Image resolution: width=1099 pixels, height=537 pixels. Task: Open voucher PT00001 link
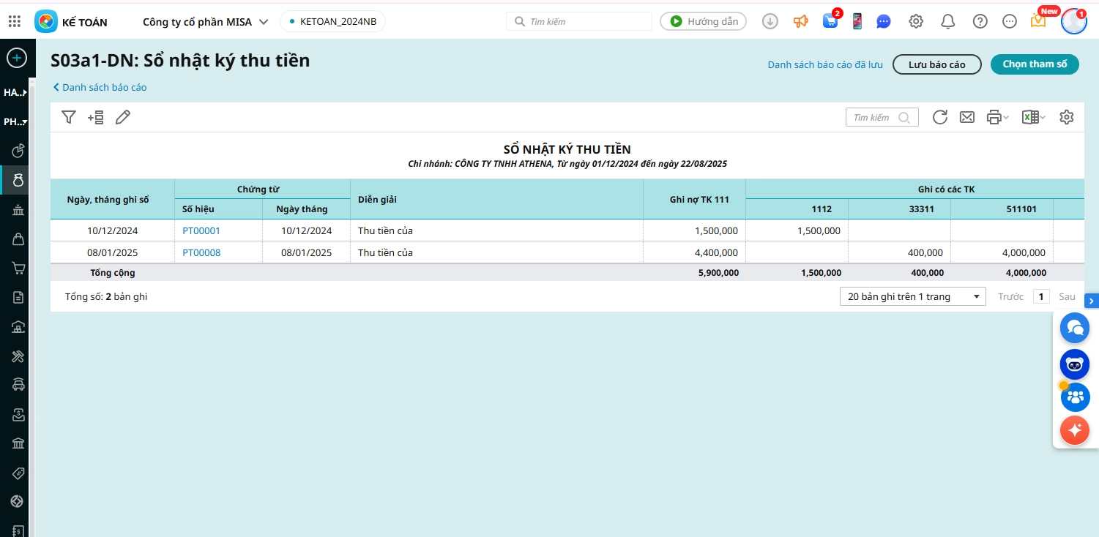coord(201,231)
